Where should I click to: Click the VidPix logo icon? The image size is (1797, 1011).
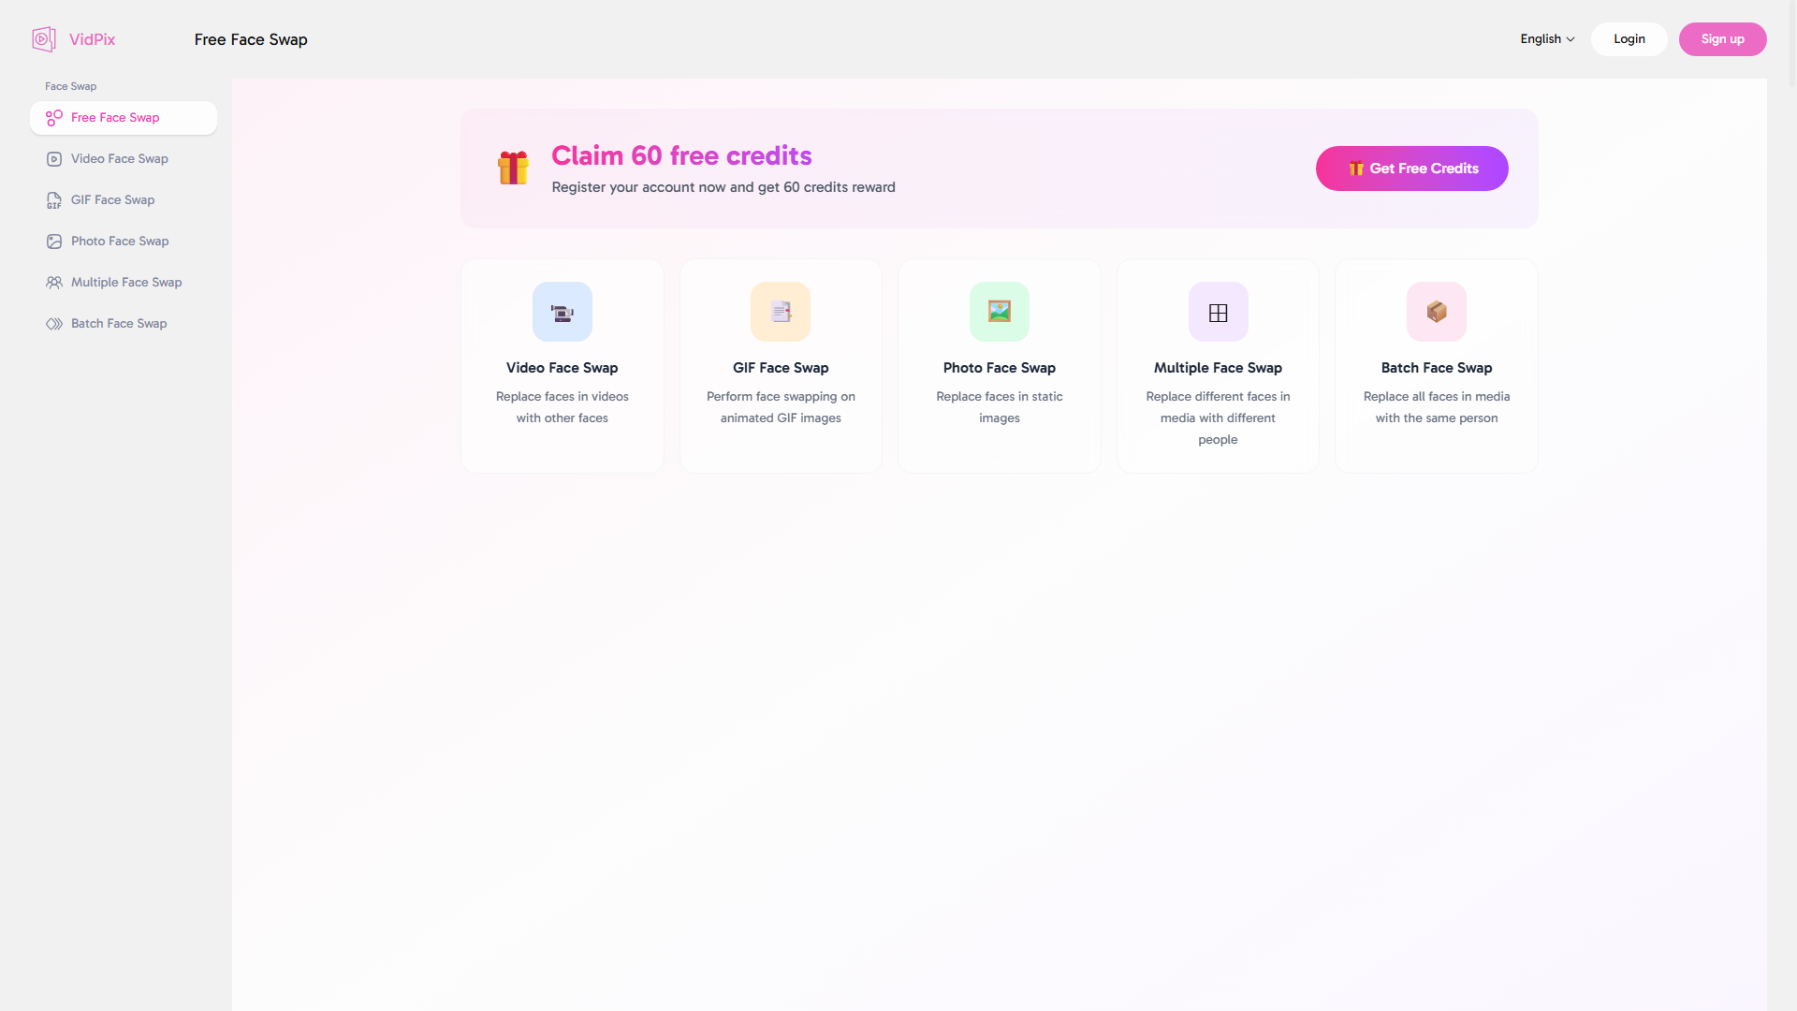coord(43,39)
